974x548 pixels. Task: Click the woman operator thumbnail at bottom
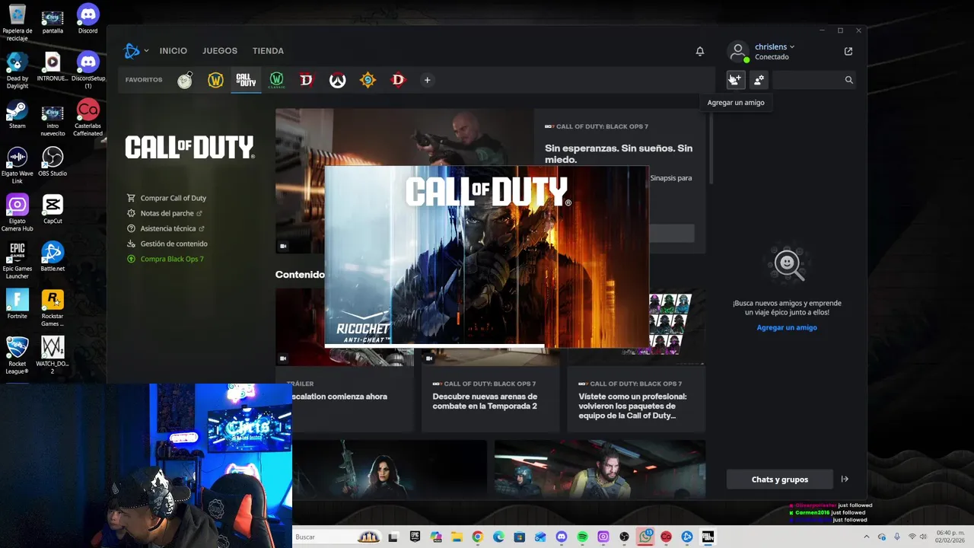(390, 470)
